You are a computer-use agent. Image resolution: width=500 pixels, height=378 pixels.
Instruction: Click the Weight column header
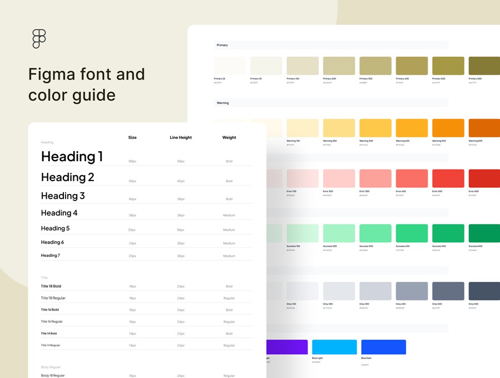pyautogui.click(x=229, y=137)
